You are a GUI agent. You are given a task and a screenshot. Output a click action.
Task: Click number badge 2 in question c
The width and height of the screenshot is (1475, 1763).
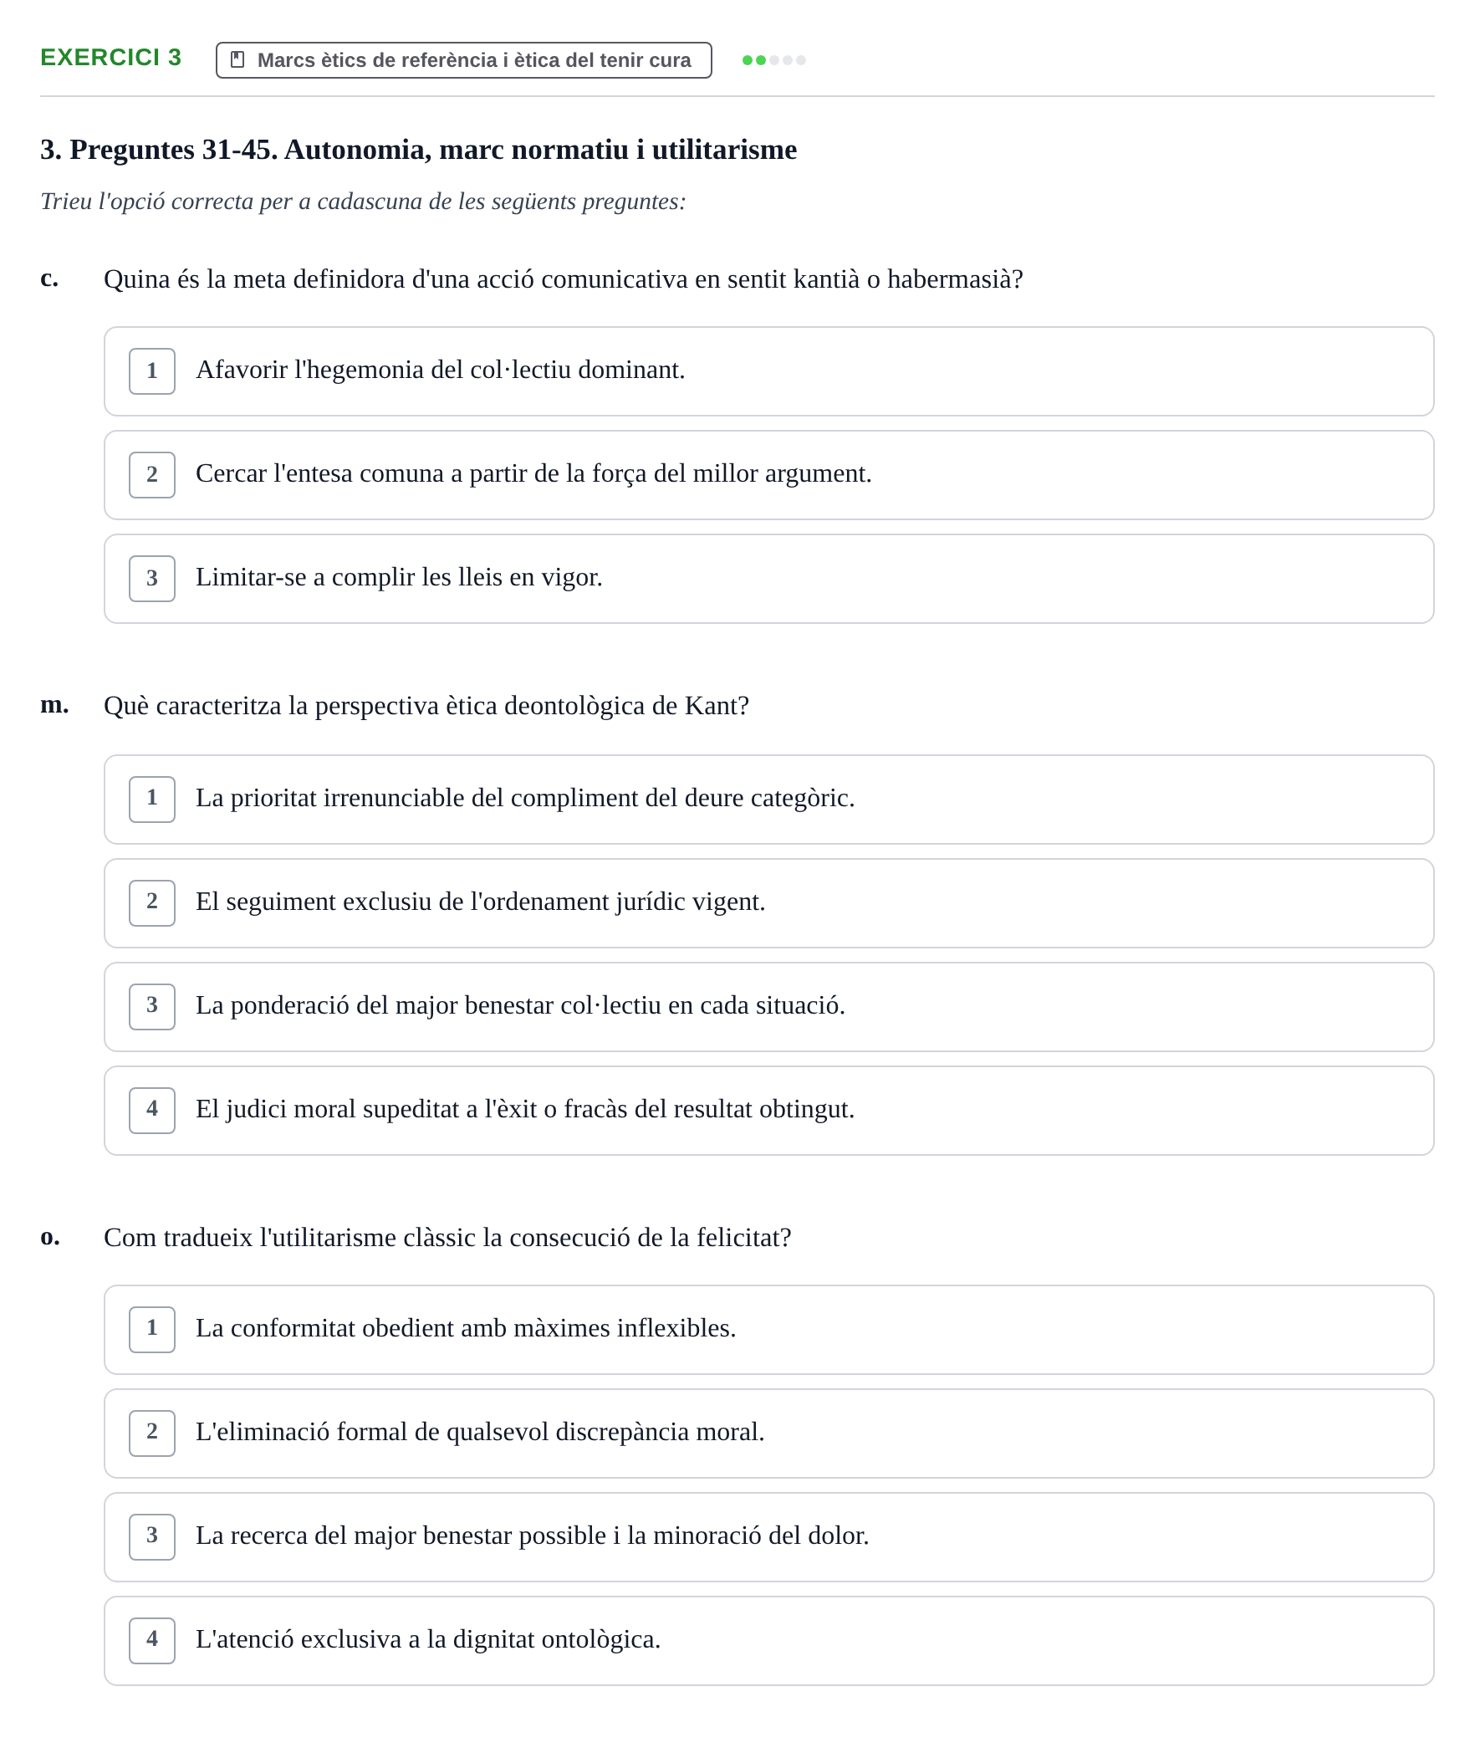click(x=152, y=475)
